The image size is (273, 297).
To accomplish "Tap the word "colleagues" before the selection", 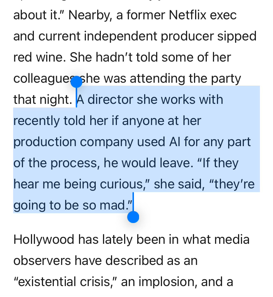I will click(x=42, y=79).
